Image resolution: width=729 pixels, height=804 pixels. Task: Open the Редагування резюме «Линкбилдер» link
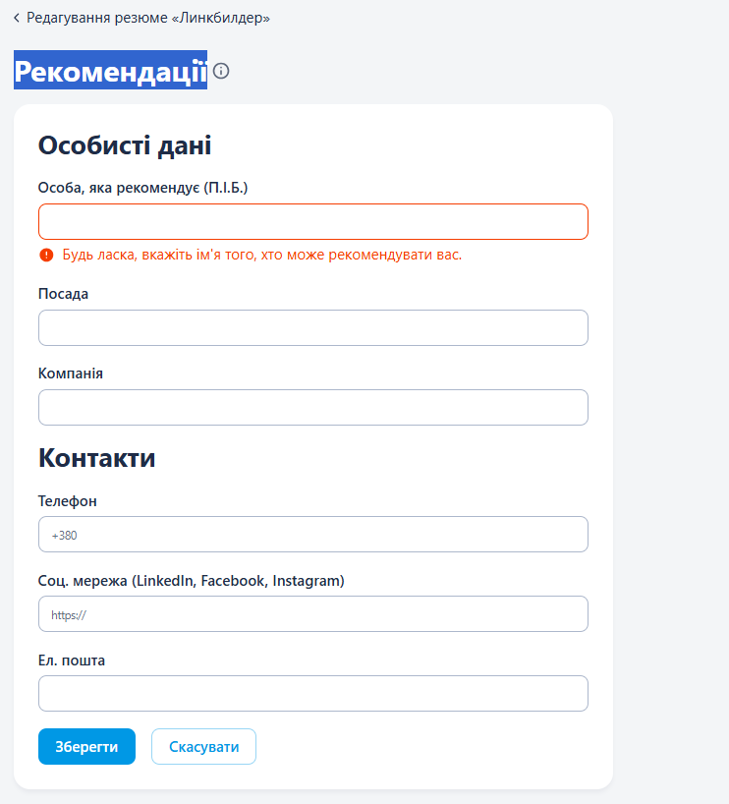tap(147, 18)
